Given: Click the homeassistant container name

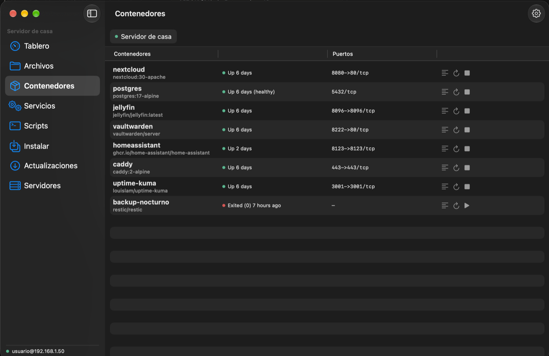Looking at the screenshot, I should coord(137,145).
